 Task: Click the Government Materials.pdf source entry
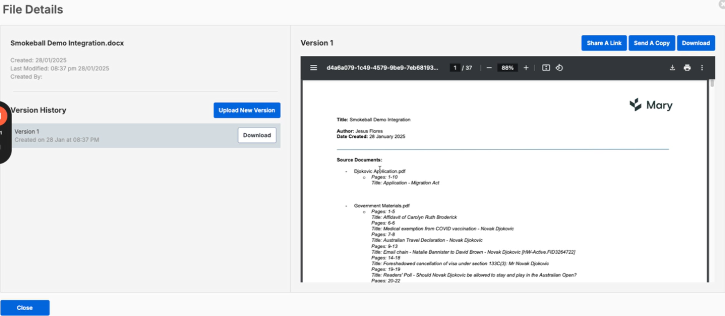pos(381,206)
